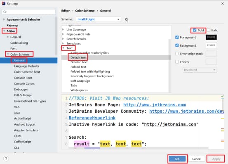
Task: Select Deleted text attribute
Action: coord(79,62)
